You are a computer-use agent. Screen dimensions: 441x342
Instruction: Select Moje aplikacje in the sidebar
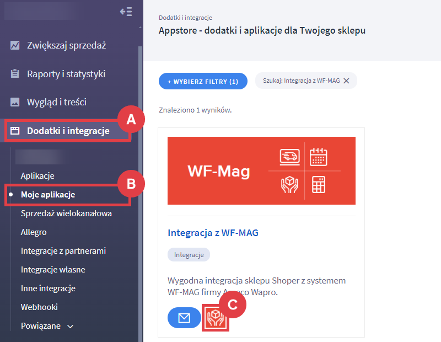48,195
